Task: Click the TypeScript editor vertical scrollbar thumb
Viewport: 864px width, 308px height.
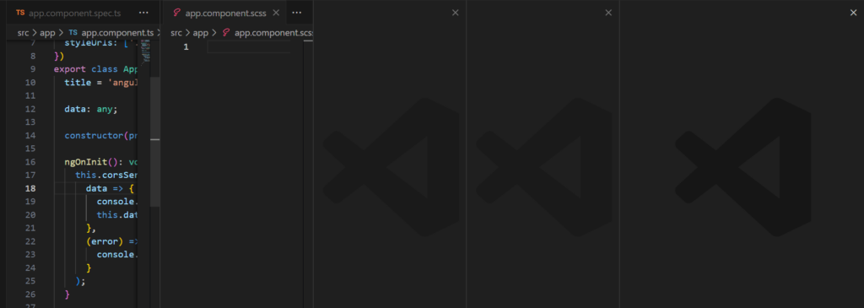Action: 155,142
